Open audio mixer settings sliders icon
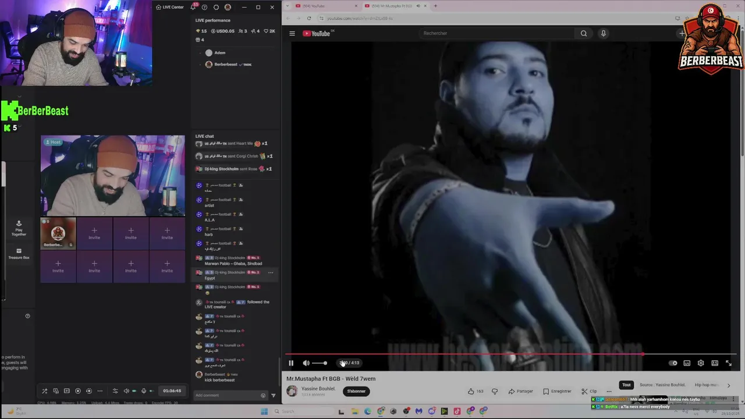This screenshot has height=419, width=745. [x=115, y=391]
